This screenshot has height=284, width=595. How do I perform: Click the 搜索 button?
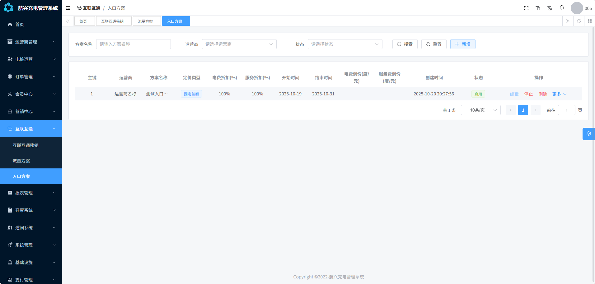[x=405, y=44]
